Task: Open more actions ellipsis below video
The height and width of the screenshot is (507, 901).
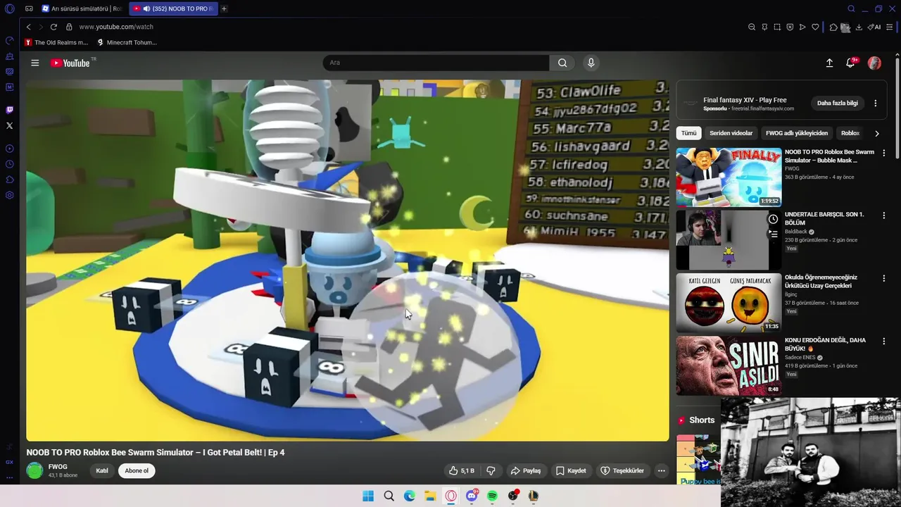Action: point(661,470)
